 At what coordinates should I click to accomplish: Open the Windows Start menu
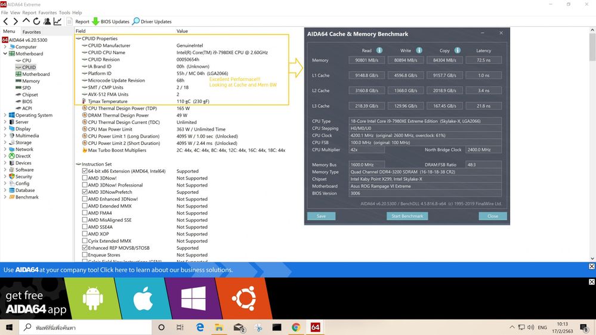(x=9, y=327)
